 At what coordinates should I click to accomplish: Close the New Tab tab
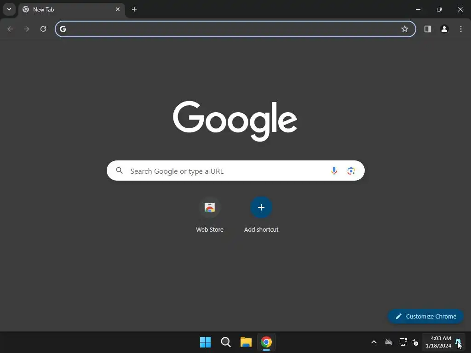118,9
